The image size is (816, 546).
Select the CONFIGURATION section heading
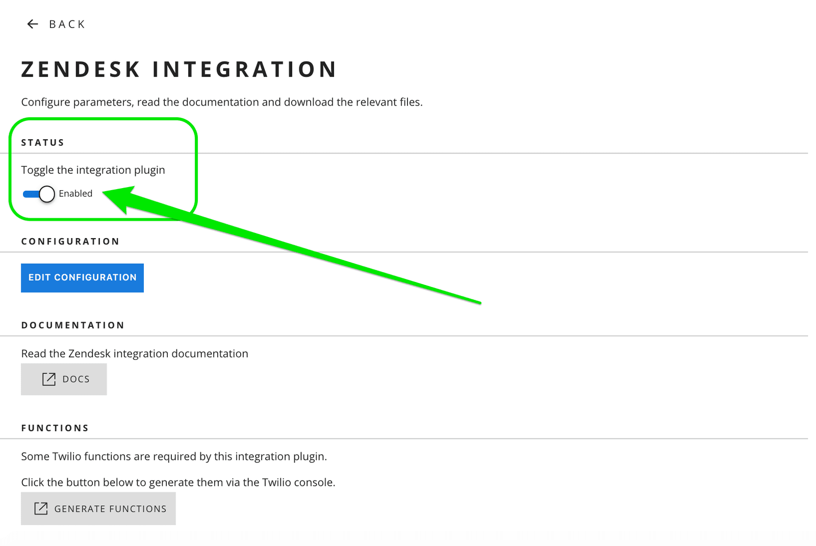click(70, 241)
